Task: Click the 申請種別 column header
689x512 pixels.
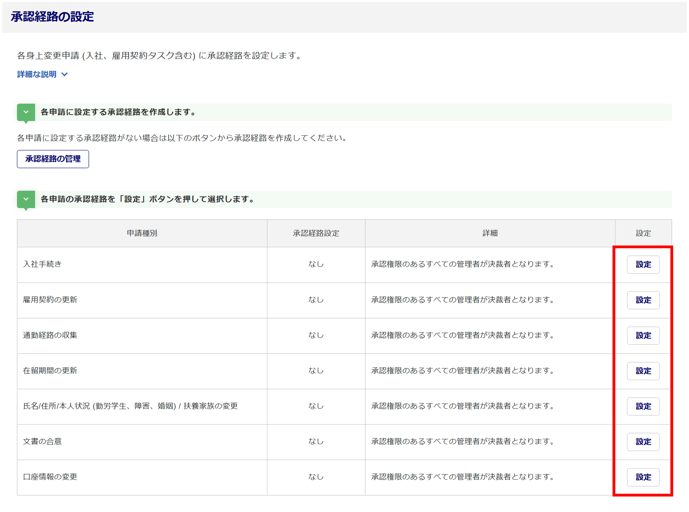Action: coord(142,233)
